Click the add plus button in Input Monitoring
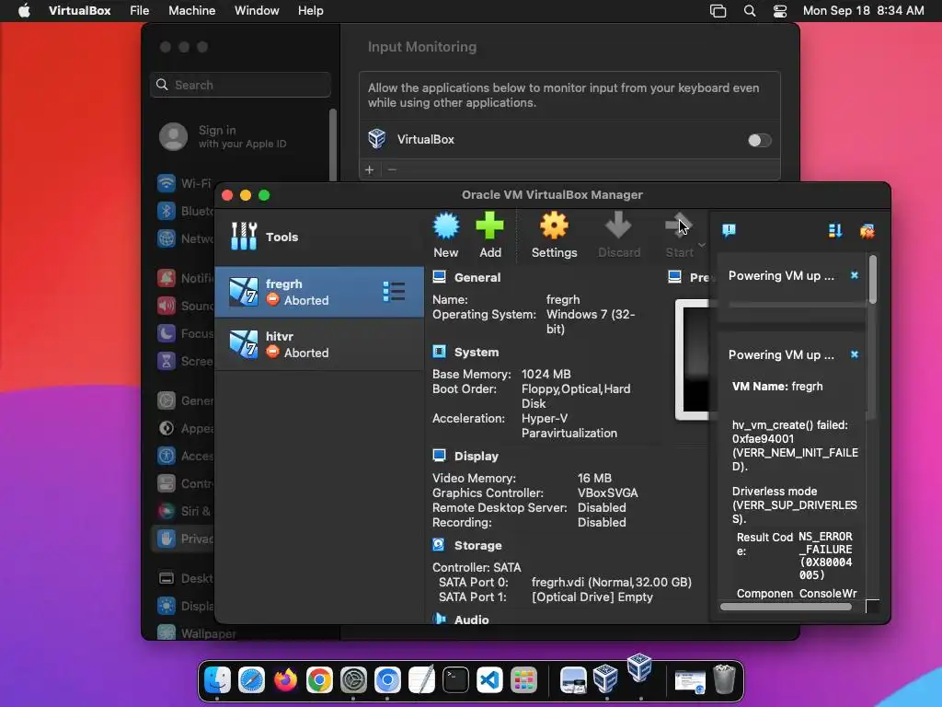Viewport: 942px width, 707px height. 370,170
